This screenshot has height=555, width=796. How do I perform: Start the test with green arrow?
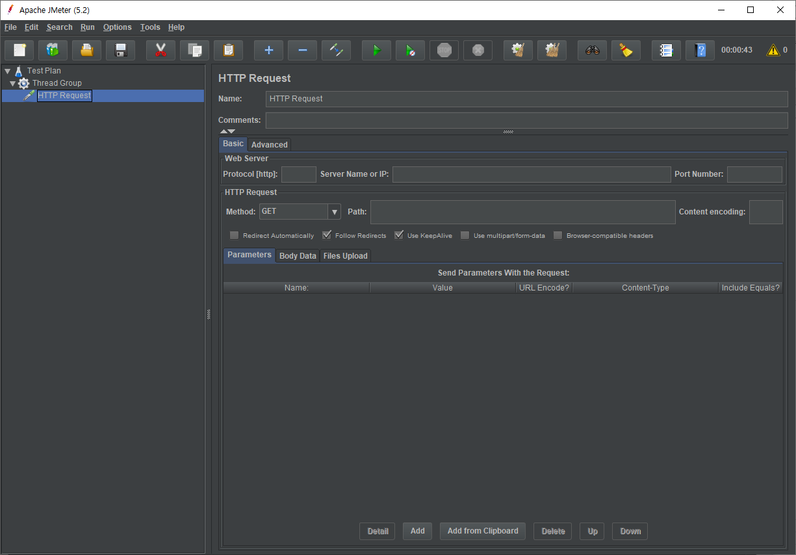coord(377,50)
